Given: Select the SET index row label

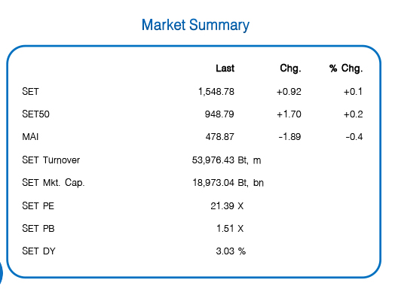Looking at the screenshot, I should pyautogui.click(x=30, y=92).
